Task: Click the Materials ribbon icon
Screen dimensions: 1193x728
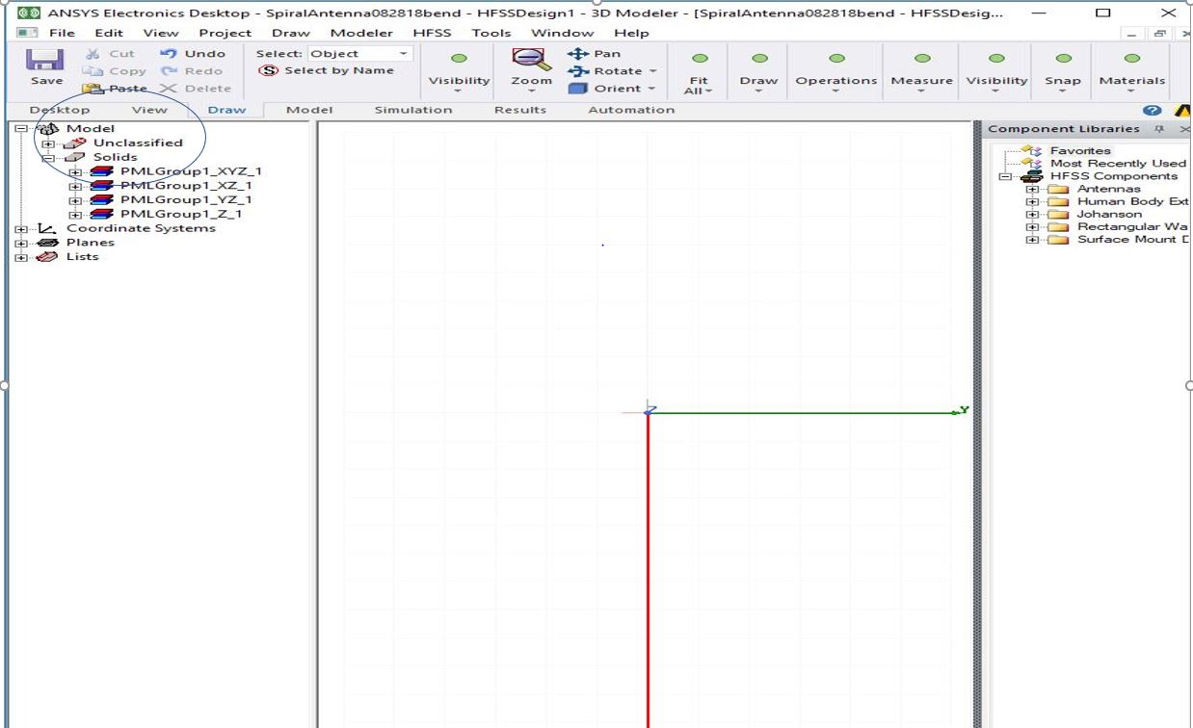Action: click(x=1132, y=59)
